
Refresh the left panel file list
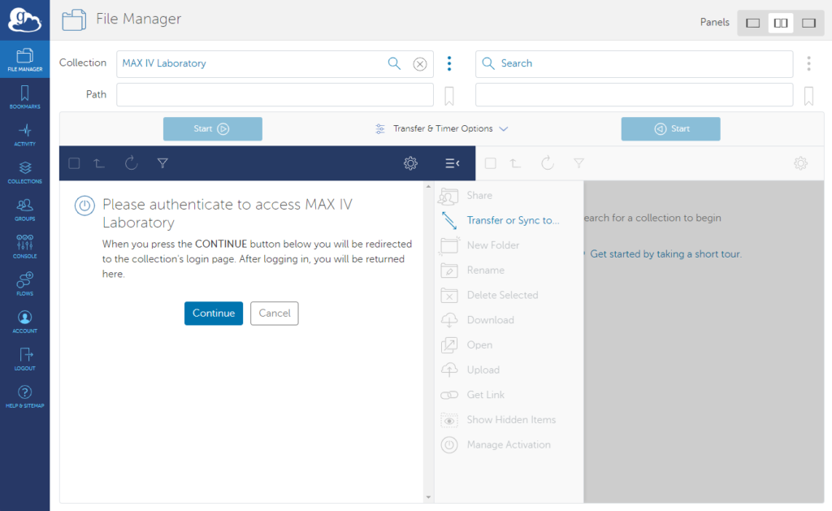click(131, 163)
